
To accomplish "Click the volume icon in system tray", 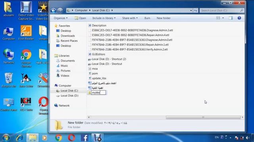I will point(248,138).
